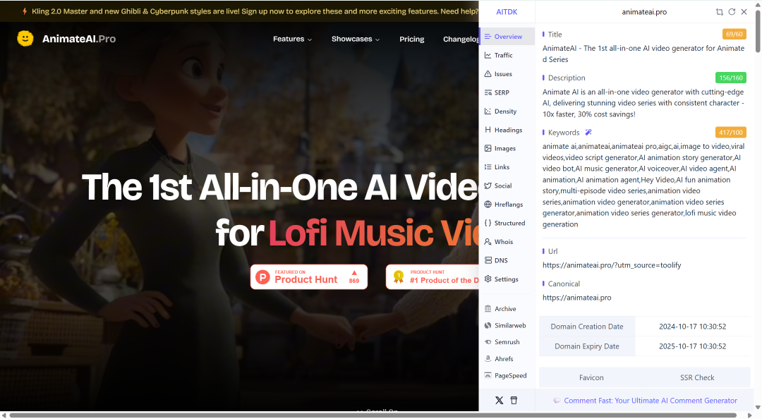
Task: Click the crop/screenshot icon in AITDK header
Action: [x=719, y=12]
